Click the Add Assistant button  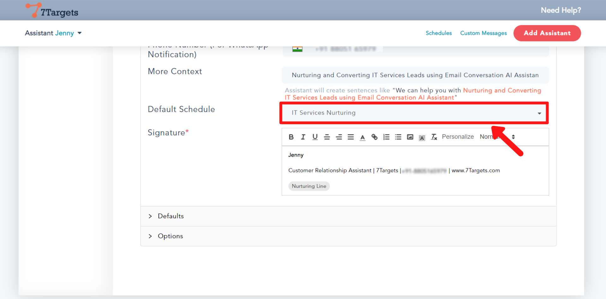click(547, 33)
